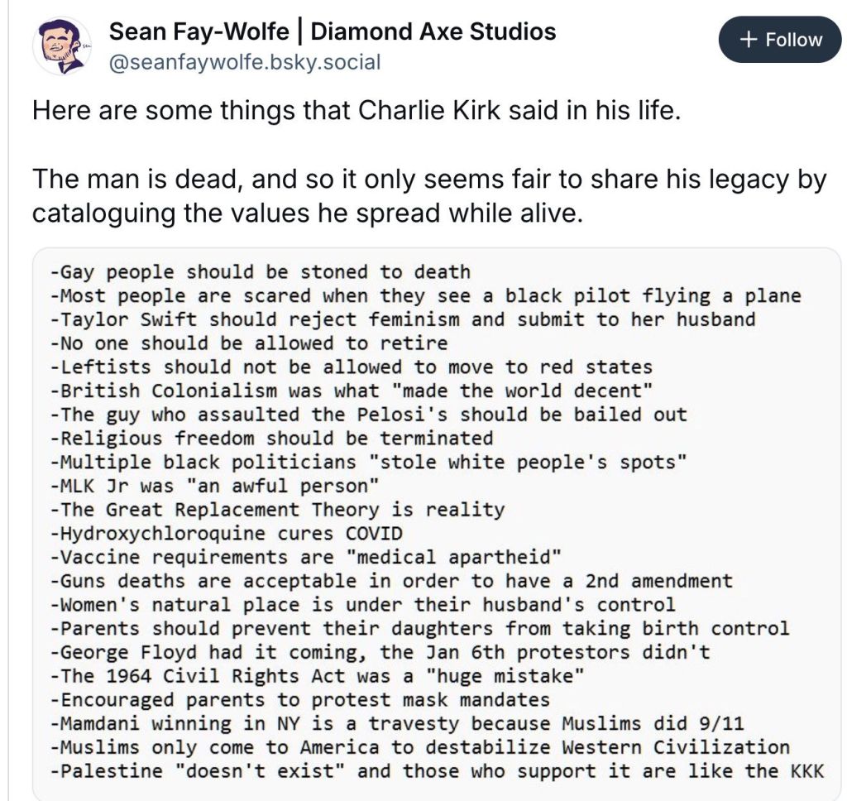This screenshot has height=801, width=847.
Task: Click Sean Fay-Wolfe's profile avatar
Action: tap(62, 46)
